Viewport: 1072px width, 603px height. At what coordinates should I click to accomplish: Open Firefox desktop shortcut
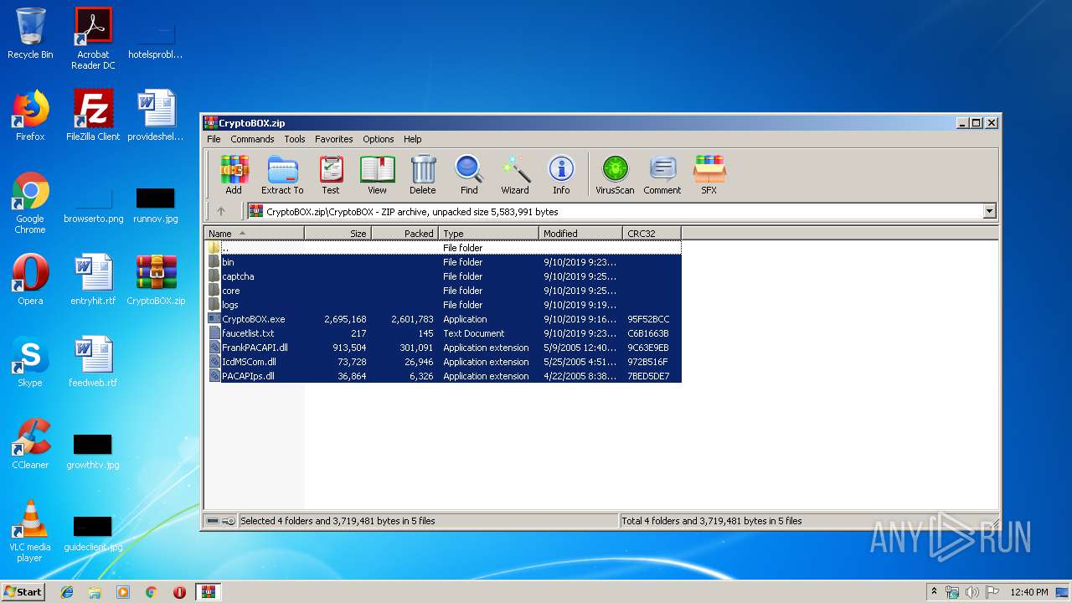(30, 116)
